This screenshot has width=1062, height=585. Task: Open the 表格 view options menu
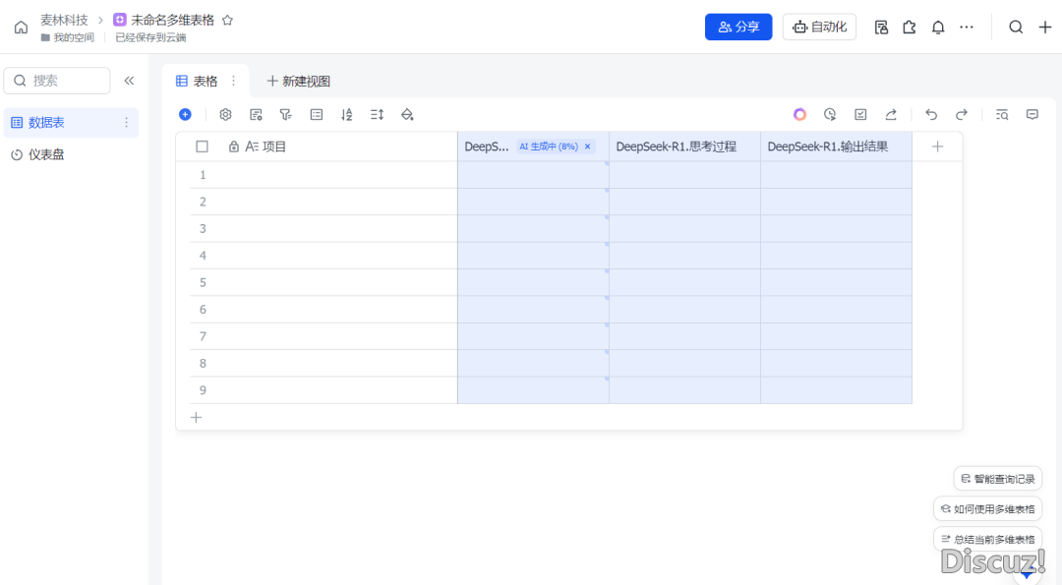point(233,82)
